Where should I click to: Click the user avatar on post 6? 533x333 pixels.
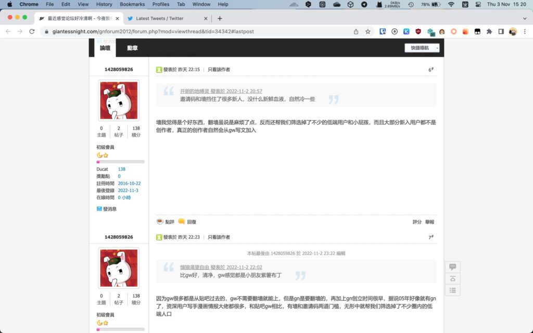pyautogui.click(x=119, y=100)
